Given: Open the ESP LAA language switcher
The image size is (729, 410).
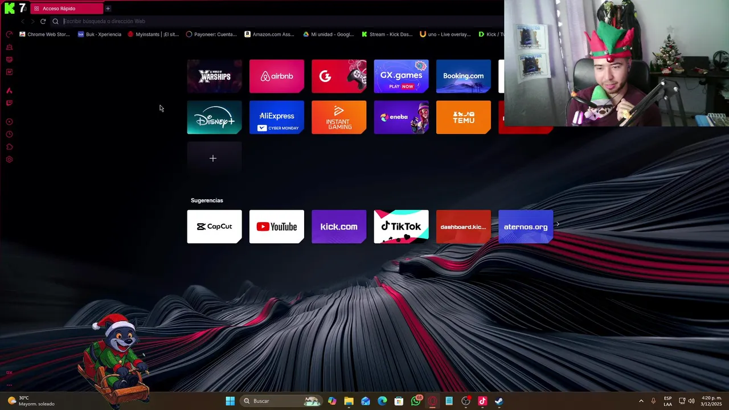Looking at the screenshot, I should (x=667, y=401).
